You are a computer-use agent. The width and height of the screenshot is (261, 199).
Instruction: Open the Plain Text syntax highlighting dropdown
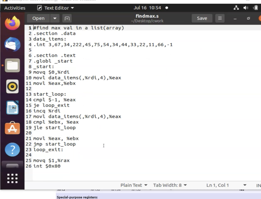(134, 185)
